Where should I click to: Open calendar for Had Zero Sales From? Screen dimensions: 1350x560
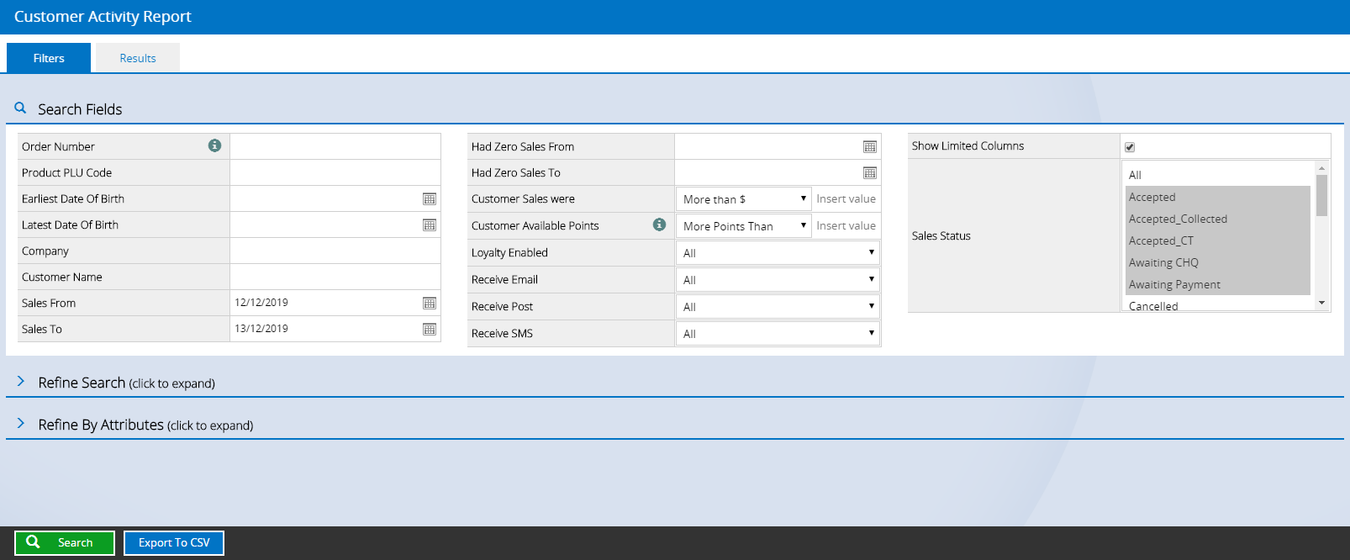(870, 147)
